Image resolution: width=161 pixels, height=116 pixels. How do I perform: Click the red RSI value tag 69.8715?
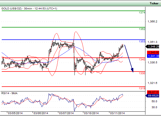[153, 92]
